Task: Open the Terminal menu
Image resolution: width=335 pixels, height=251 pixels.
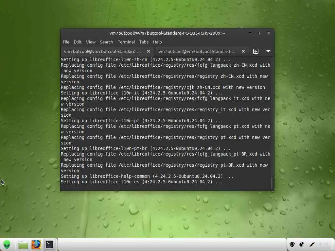Action: [x=126, y=42]
